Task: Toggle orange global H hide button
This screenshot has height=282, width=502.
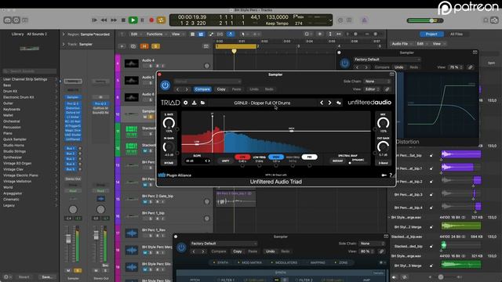Action: (144, 46)
